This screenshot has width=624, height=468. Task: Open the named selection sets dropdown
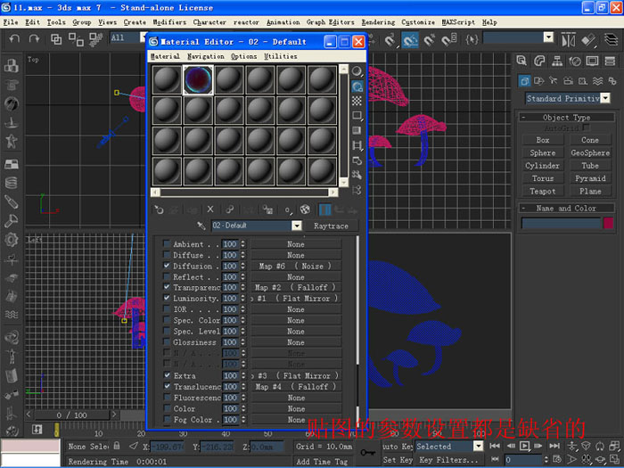[x=548, y=37]
